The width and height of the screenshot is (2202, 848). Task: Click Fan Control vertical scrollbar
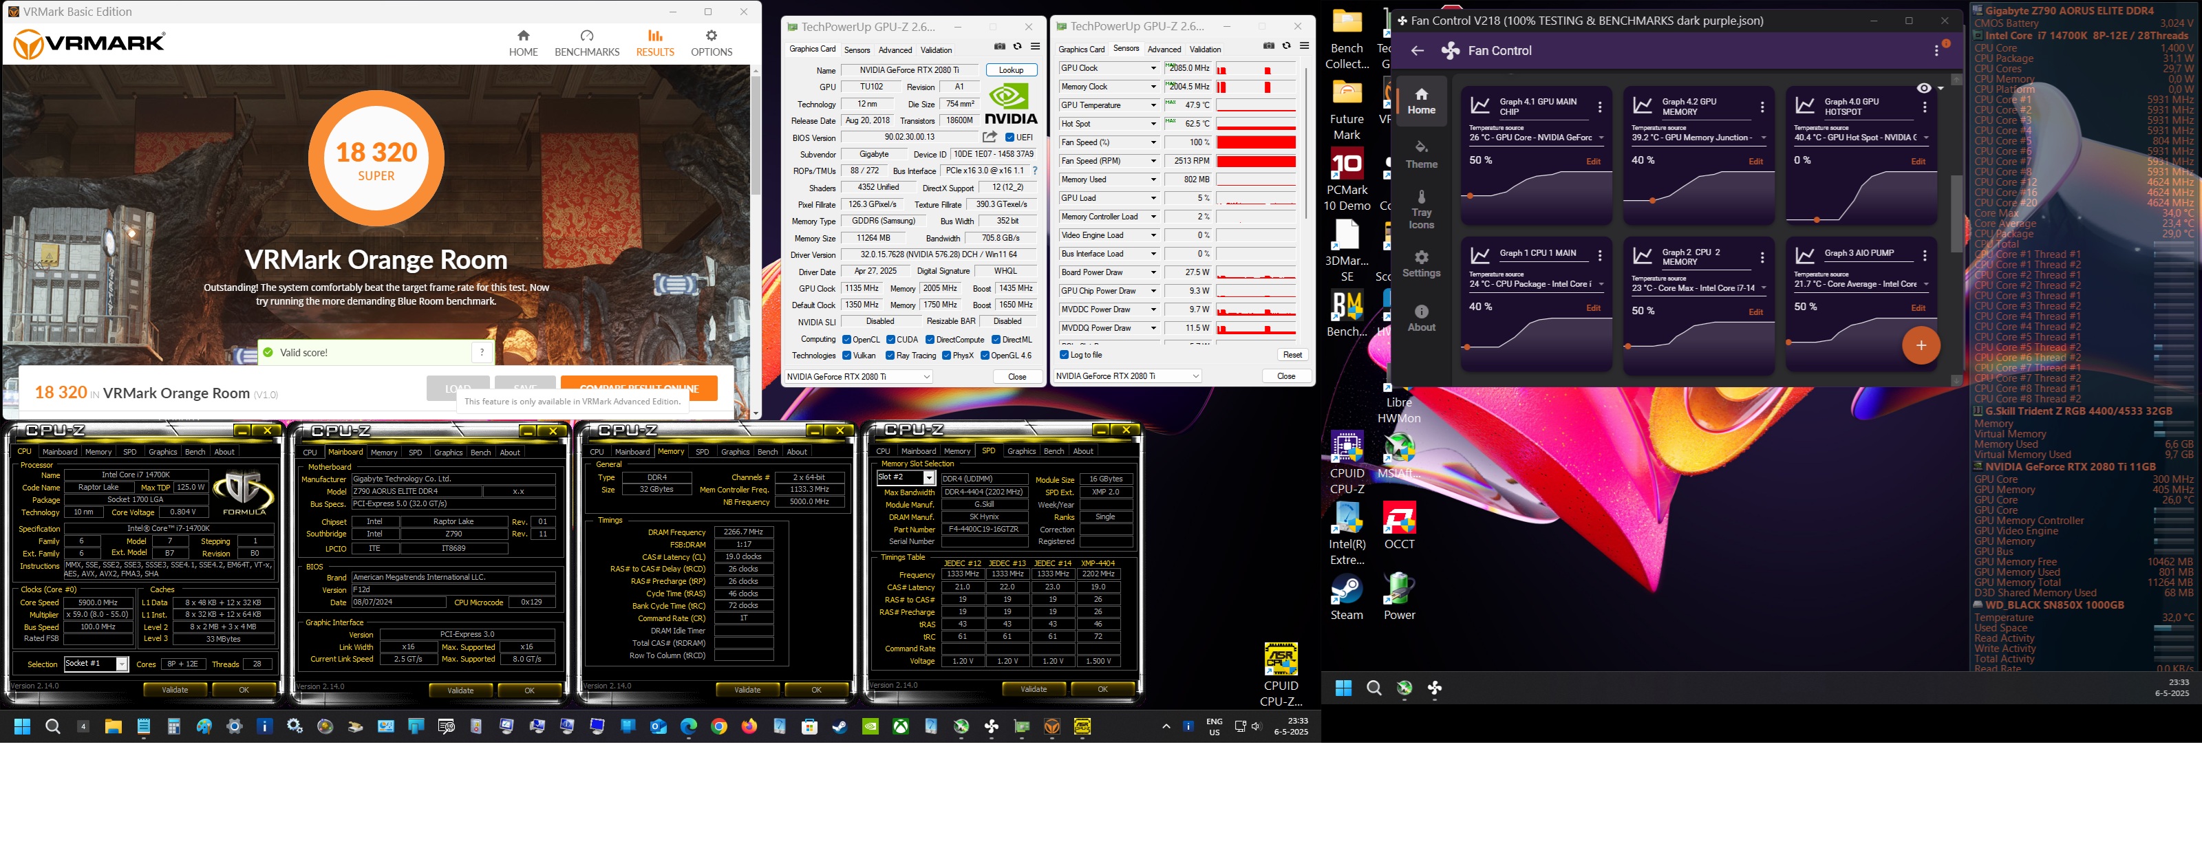[1956, 213]
